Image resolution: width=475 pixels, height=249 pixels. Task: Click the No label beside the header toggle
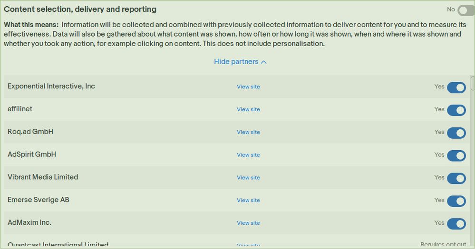451,10
